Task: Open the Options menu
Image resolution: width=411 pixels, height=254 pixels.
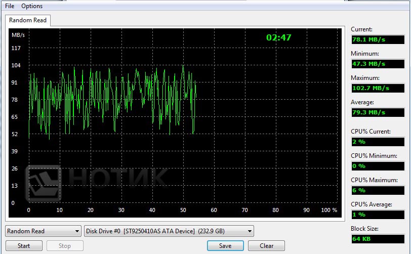Action: pos(32,6)
